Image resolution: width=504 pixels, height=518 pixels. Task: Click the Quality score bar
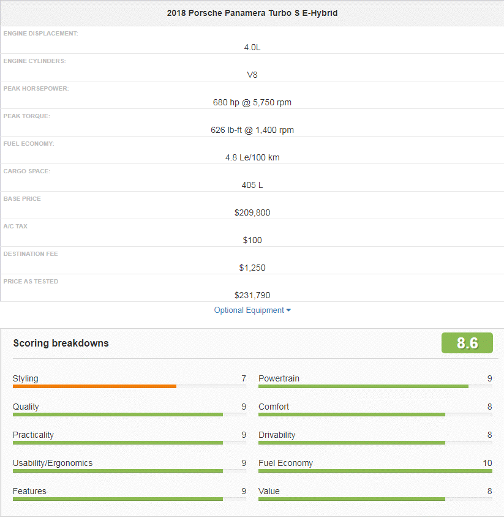pos(118,415)
